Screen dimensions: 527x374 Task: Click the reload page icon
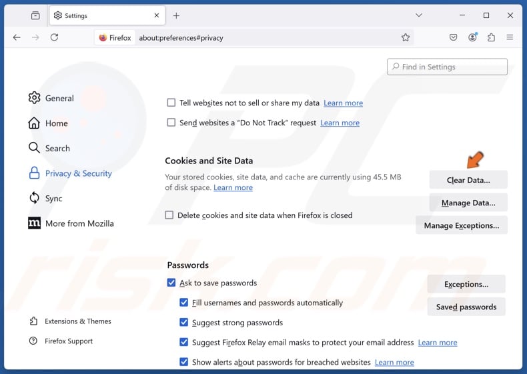54,38
